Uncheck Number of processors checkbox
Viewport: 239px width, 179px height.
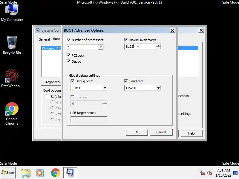pos(68,40)
